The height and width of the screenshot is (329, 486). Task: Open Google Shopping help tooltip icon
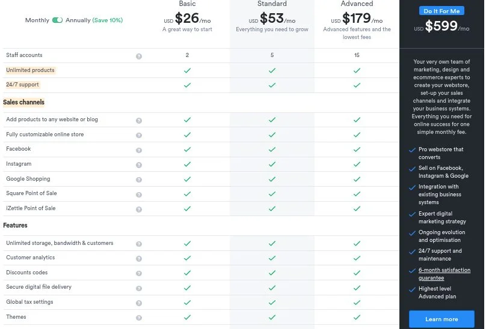pos(139,180)
